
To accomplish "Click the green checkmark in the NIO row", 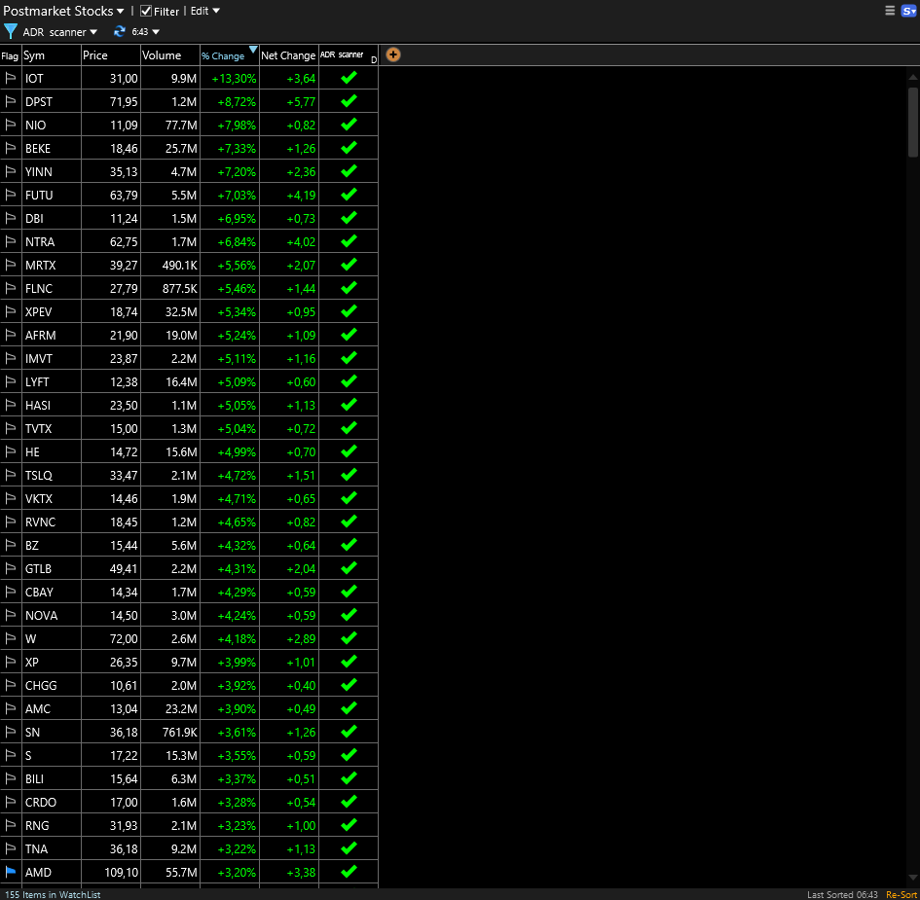I will click(x=348, y=125).
